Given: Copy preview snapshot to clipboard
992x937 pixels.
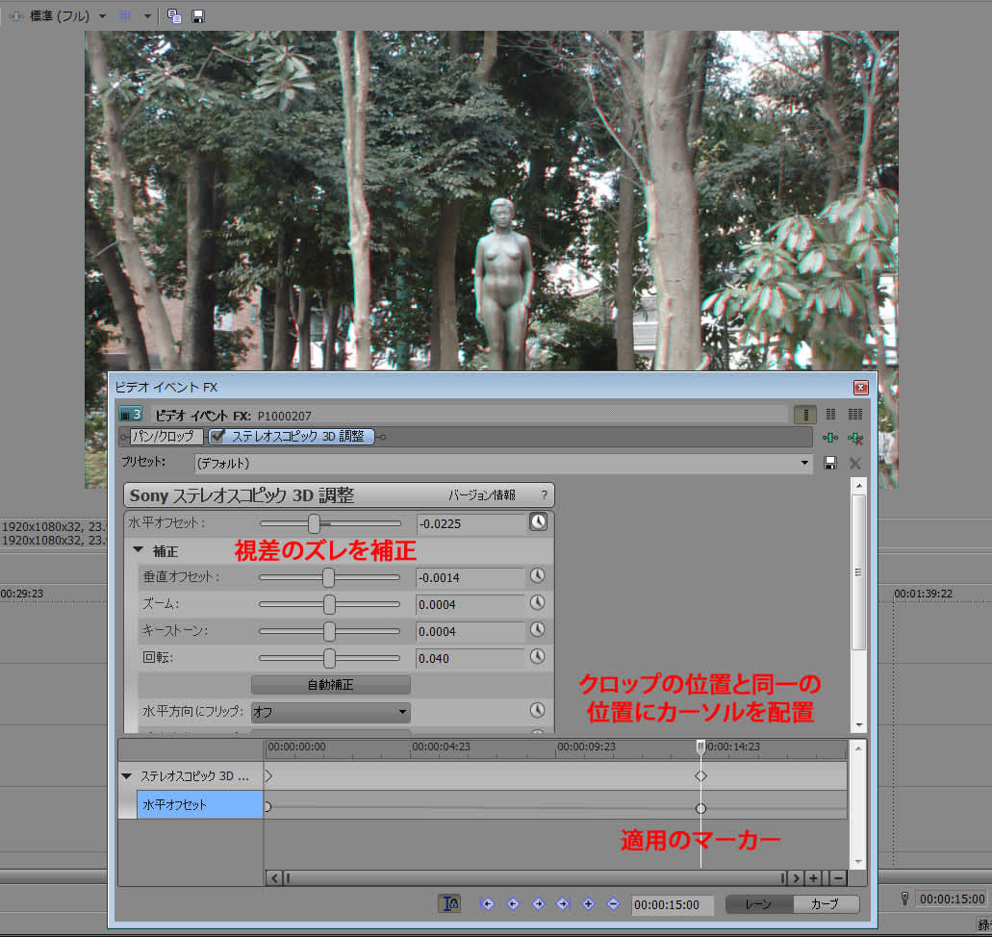Looking at the screenshot, I should click(x=175, y=15).
